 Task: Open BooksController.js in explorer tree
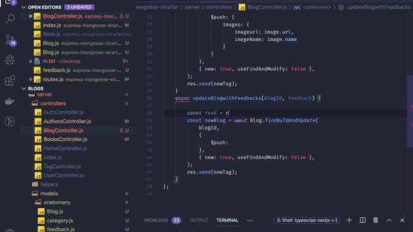tap(65, 139)
